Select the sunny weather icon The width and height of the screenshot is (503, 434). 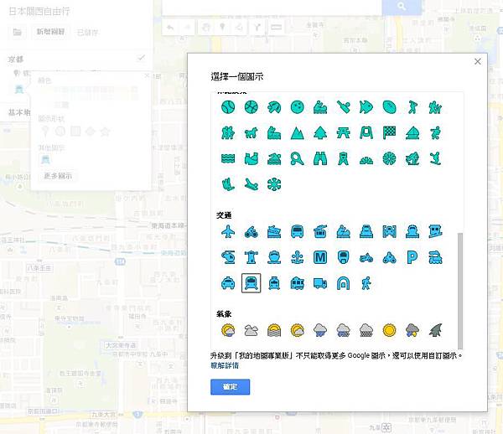pos(390,330)
